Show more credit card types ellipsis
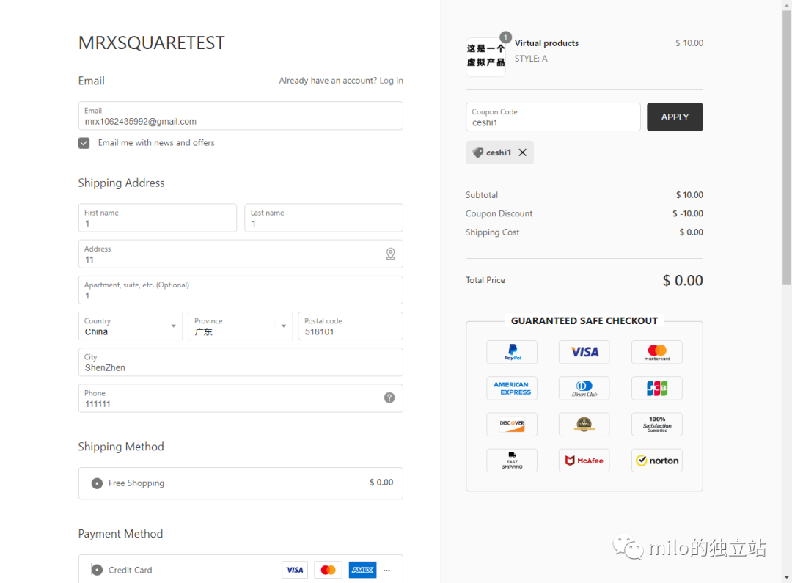This screenshot has width=792, height=583. 386,570
